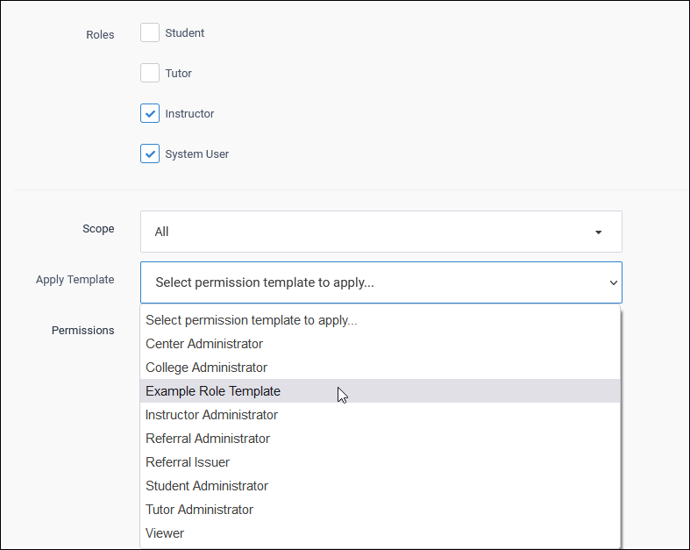Click the System User label text
The width and height of the screenshot is (690, 550).
(x=197, y=154)
